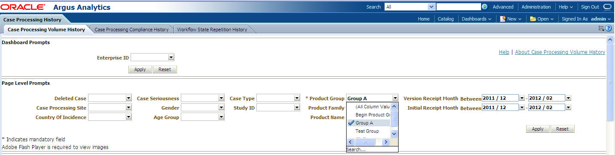Image resolution: width=615 pixels, height=155 pixels.
Task: Open the Study ID dropdown
Action: point(297,107)
